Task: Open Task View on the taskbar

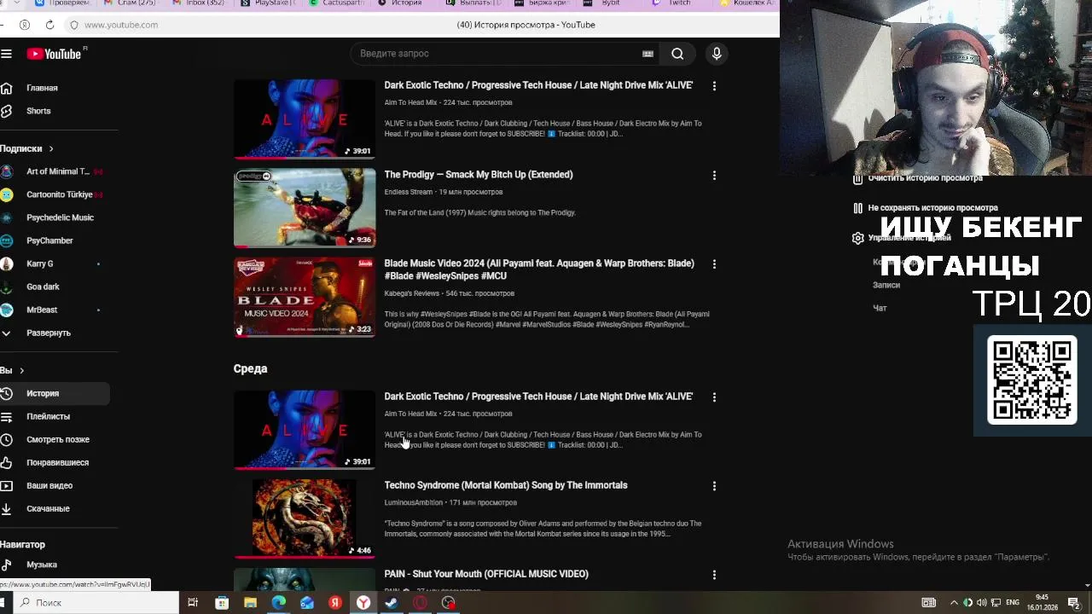Action: point(193,603)
